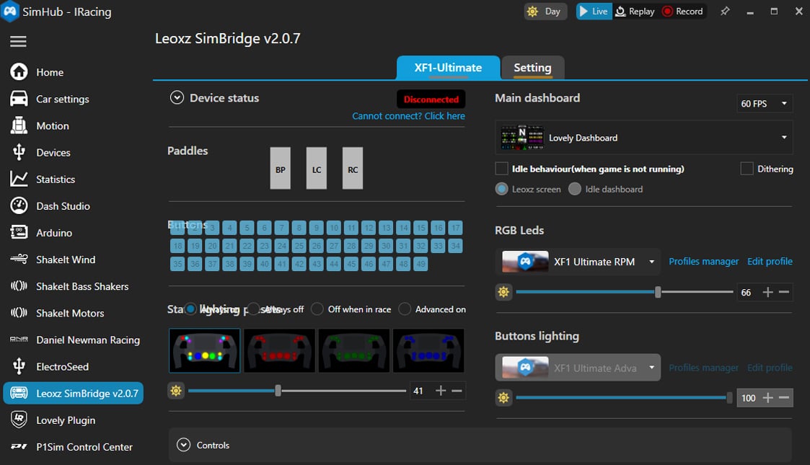This screenshot has width=810, height=465.
Task: Choose the green steering wheel preset
Action: point(354,350)
